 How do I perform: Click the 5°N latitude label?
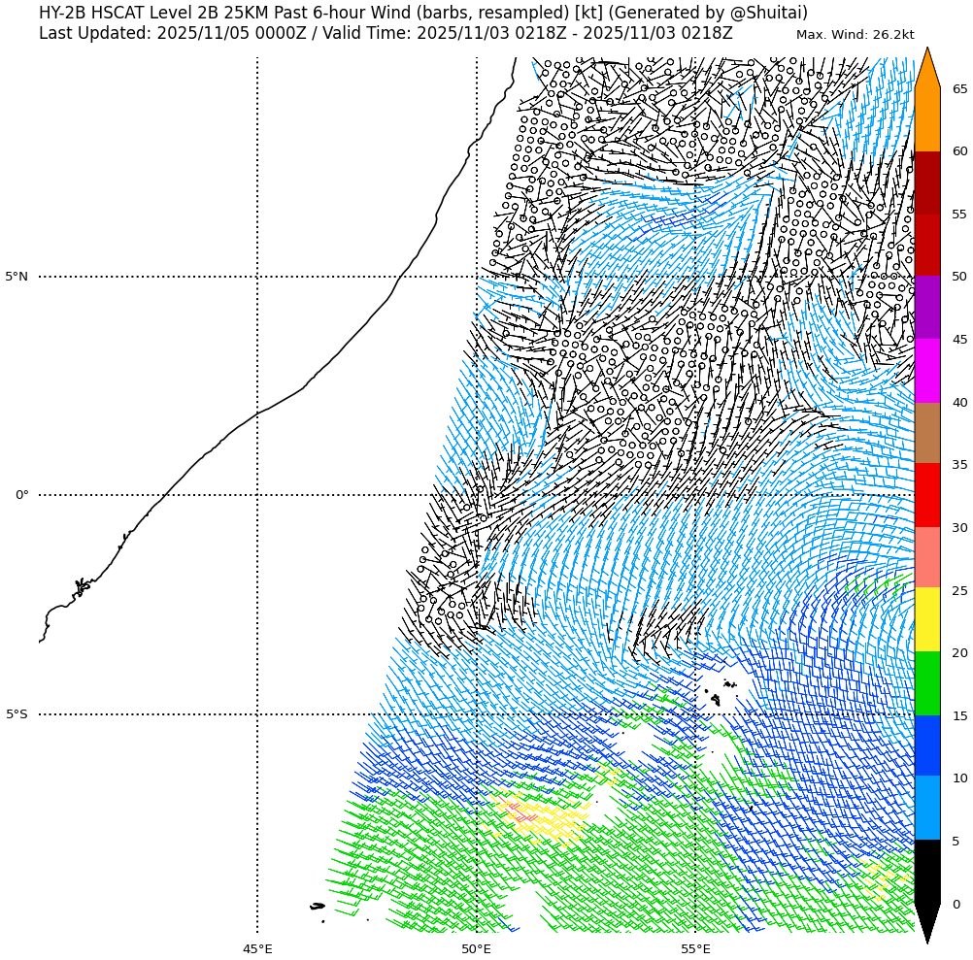pos(17,277)
